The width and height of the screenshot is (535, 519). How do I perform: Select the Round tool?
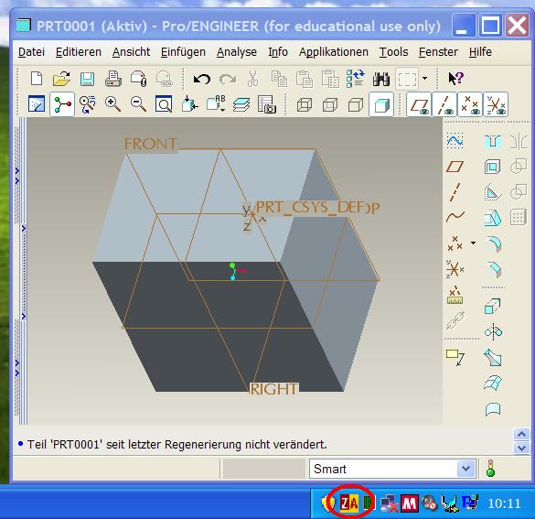[493, 243]
